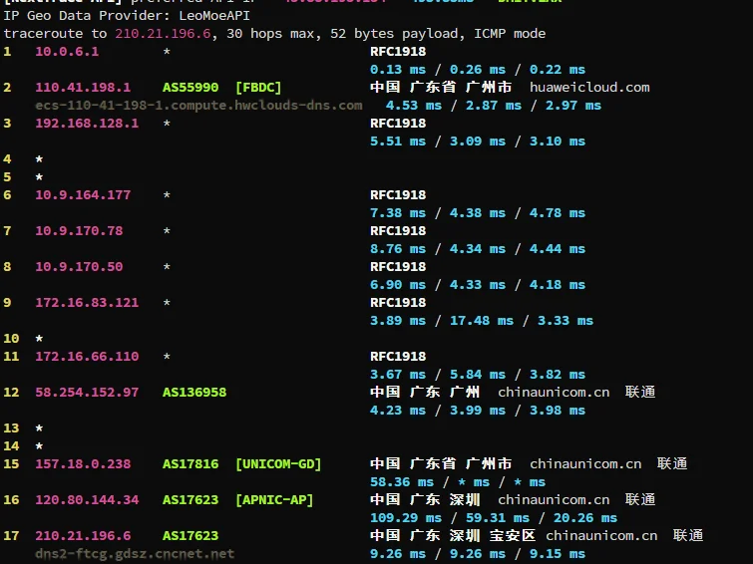Click IP address 120.80.144.34 on hop 16
This screenshot has height=564, width=753.
87,500
